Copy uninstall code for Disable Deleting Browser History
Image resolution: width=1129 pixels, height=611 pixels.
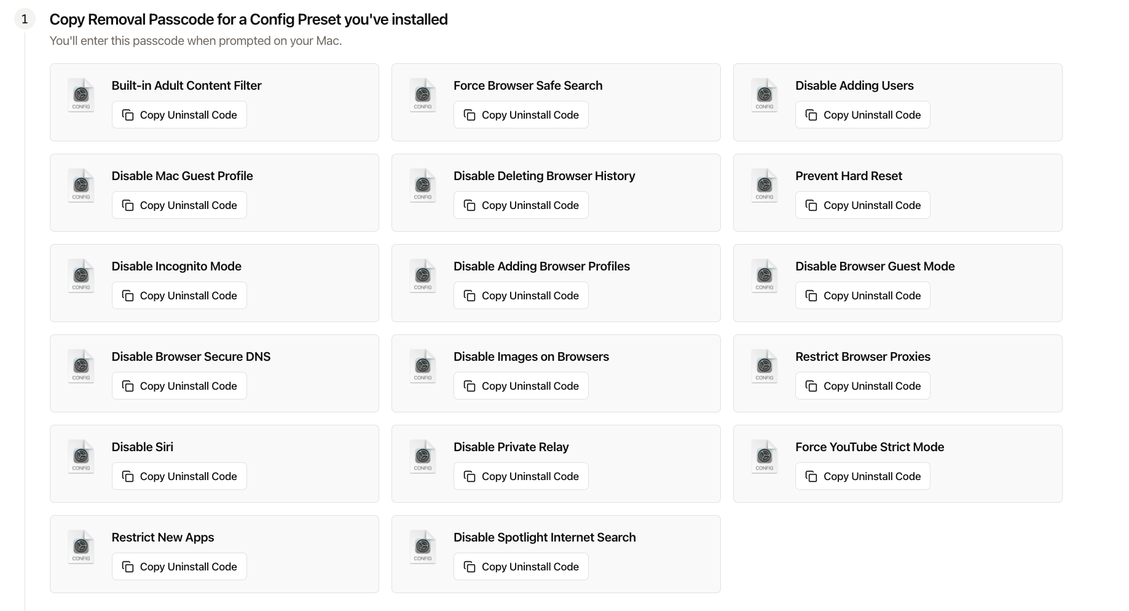[x=521, y=205]
